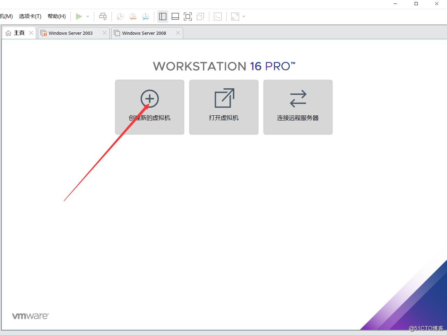Click the 连接远程服务器 tile

298,107
